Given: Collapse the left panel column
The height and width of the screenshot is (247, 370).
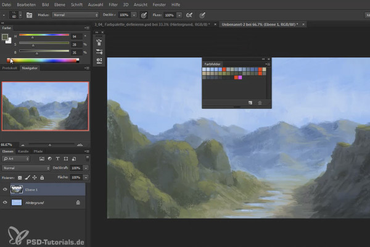Looking at the screenshot, I should point(2,23).
